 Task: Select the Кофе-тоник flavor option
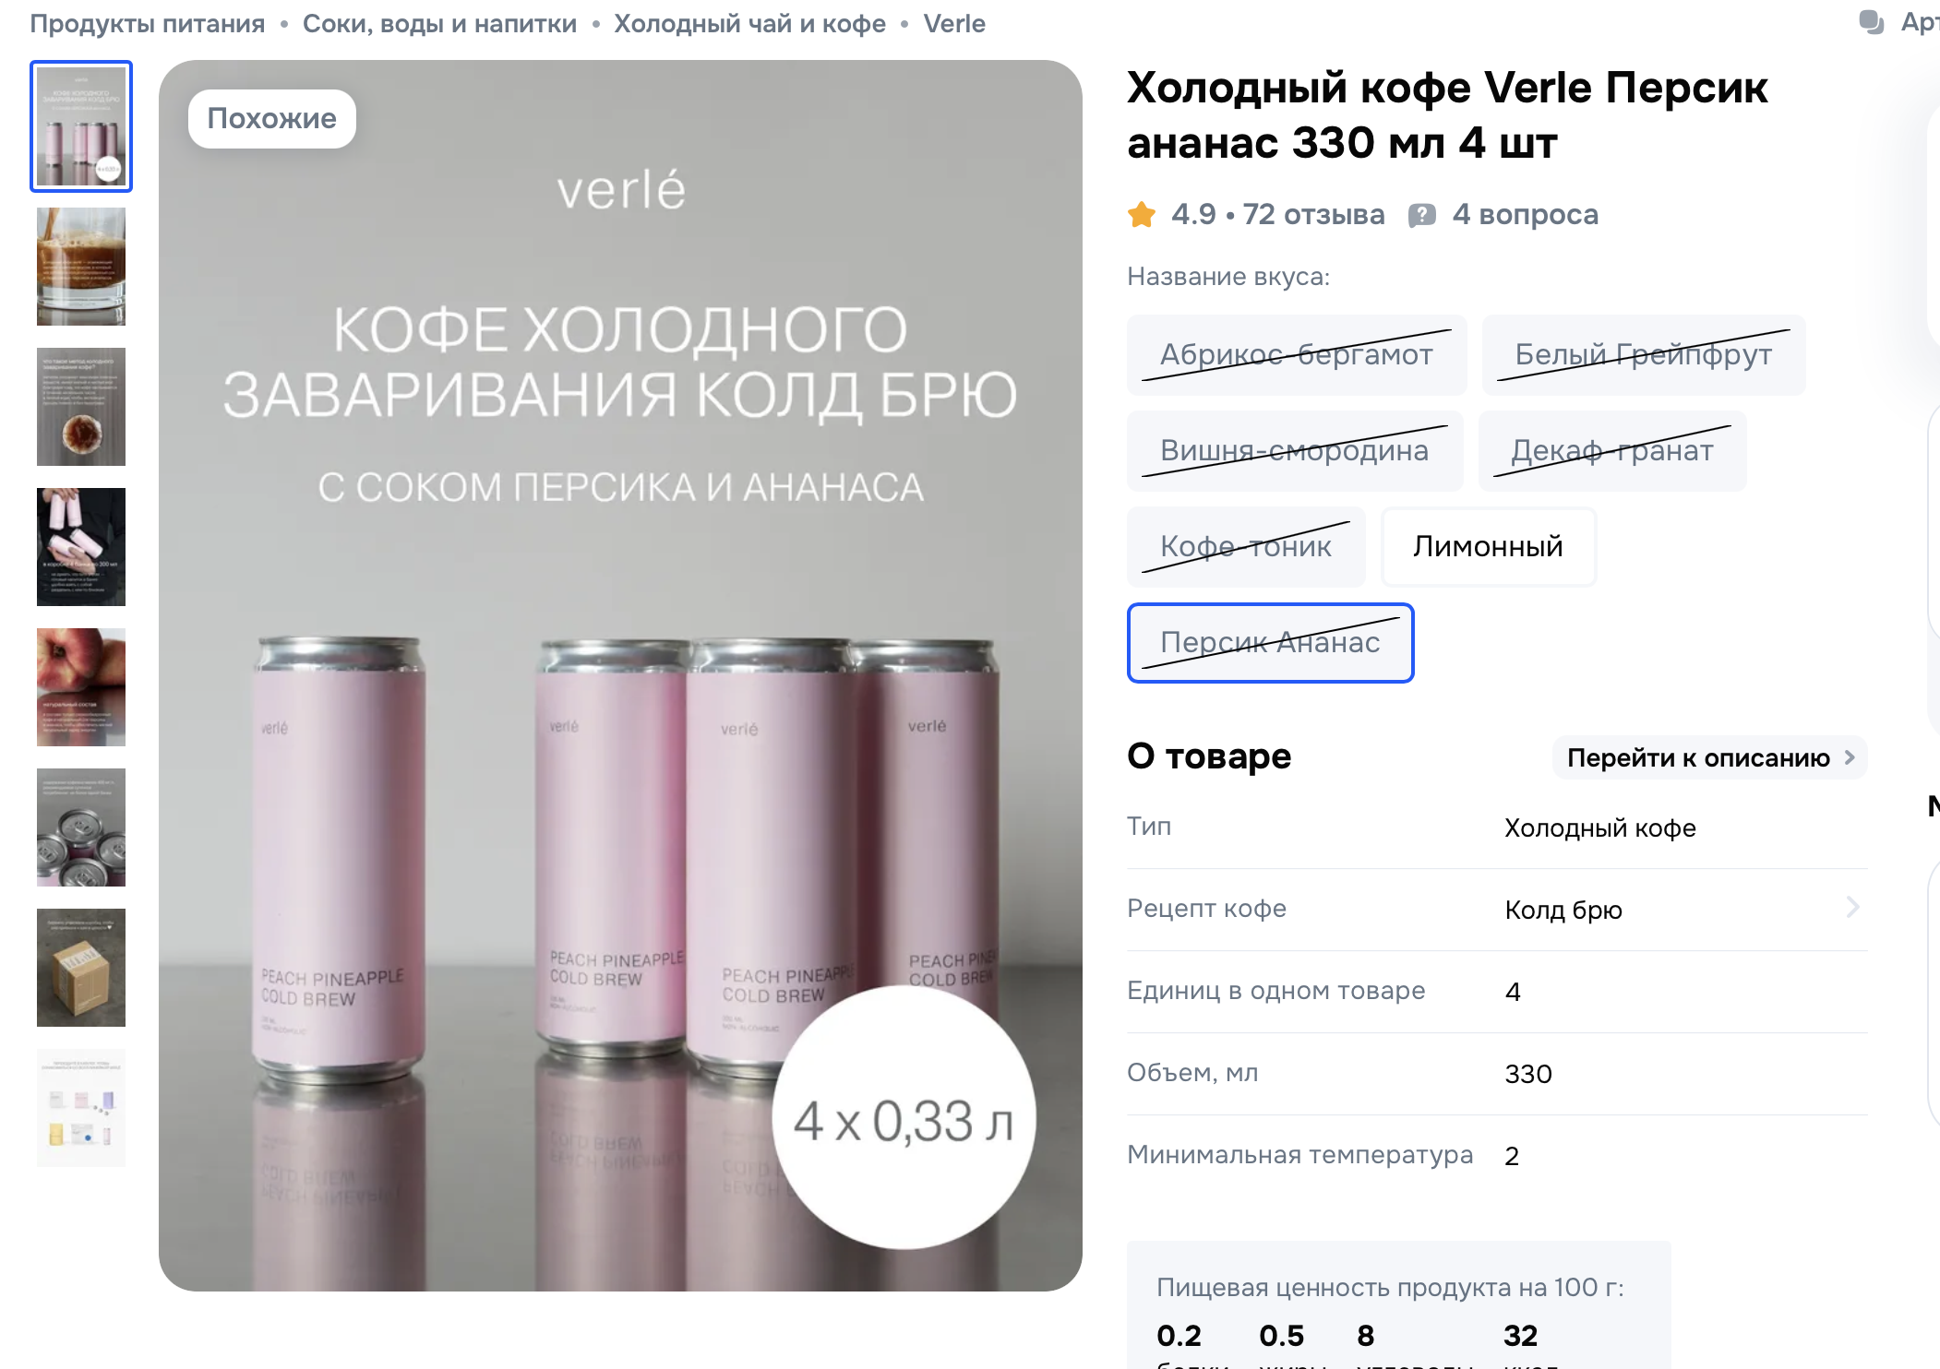(1246, 546)
